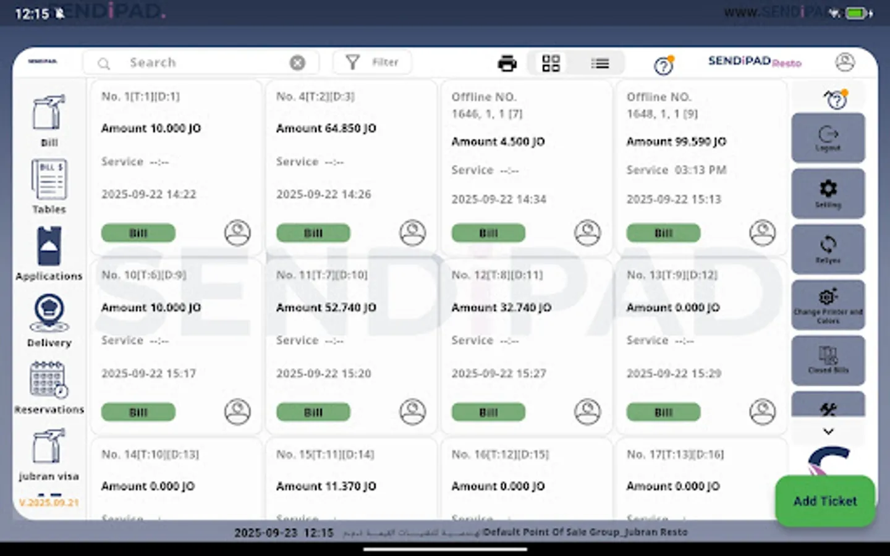This screenshot has width=890, height=556.
Task: Expand more options with the down chevron
Action: (x=828, y=431)
